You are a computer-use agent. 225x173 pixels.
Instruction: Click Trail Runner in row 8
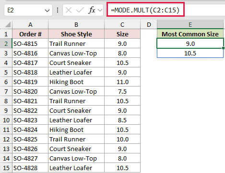(76, 101)
